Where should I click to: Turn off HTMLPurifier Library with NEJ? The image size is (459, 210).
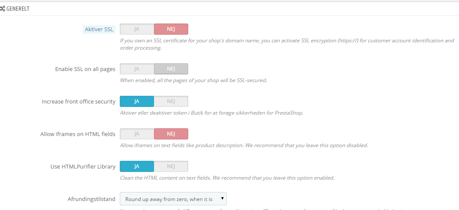[x=171, y=166]
